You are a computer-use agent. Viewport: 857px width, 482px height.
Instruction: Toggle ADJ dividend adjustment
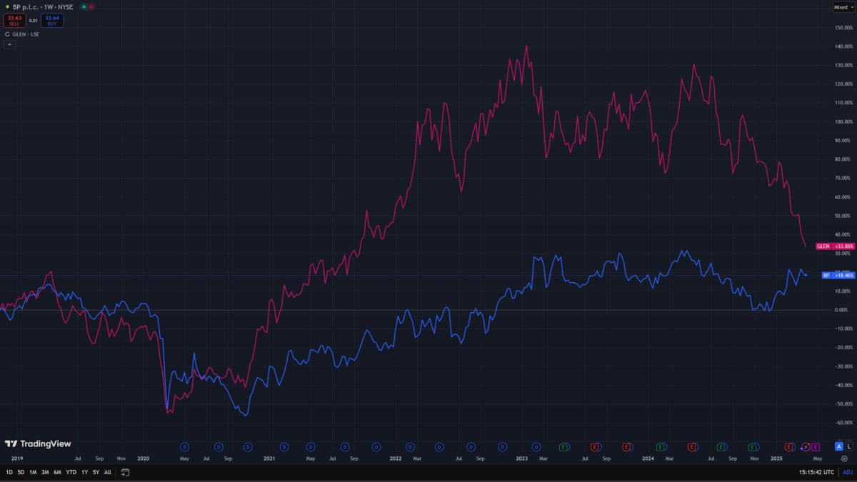point(848,472)
